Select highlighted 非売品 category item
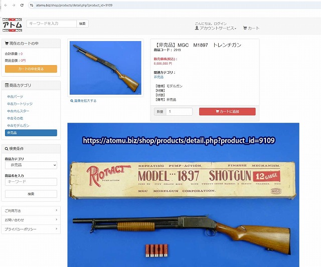The width and height of the screenshot is (321, 267). [31, 133]
